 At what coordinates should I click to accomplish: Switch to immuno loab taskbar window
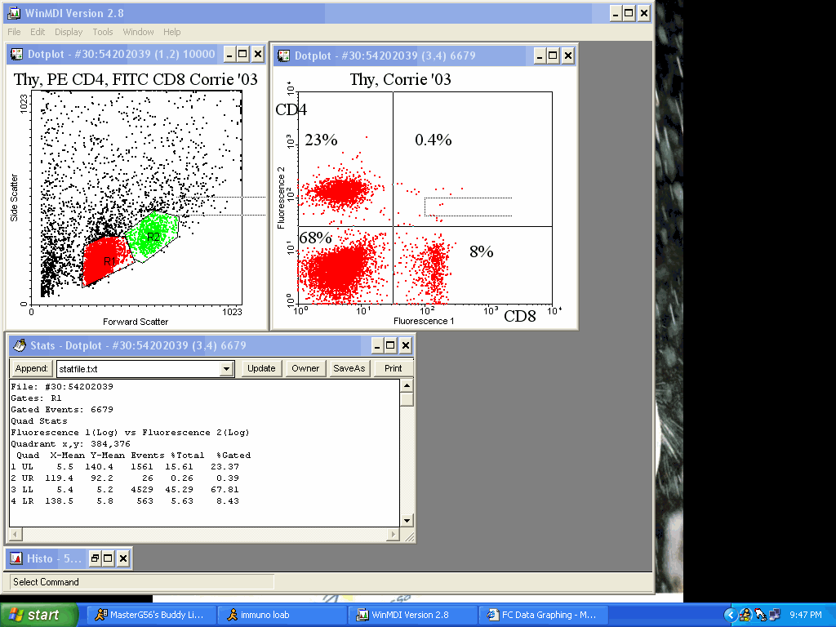282,615
